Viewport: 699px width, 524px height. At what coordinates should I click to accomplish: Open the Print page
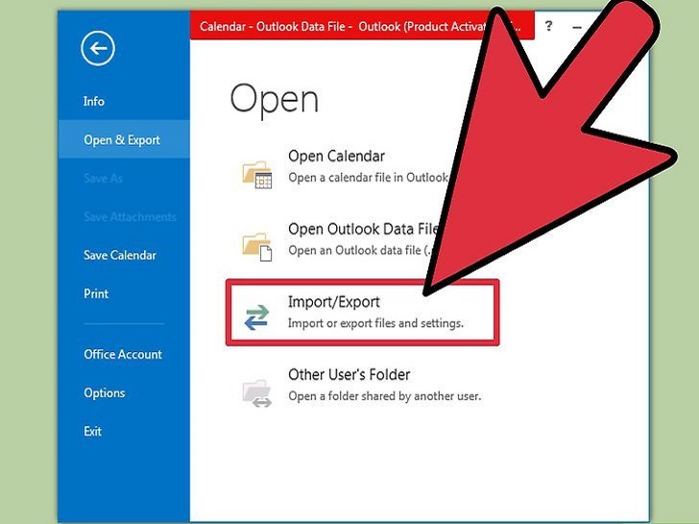pyautogui.click(x=96, y=294)
